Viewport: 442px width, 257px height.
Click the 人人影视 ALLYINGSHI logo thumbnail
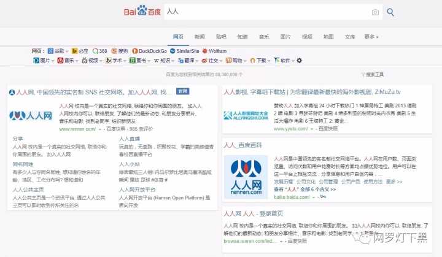(246, 115)
